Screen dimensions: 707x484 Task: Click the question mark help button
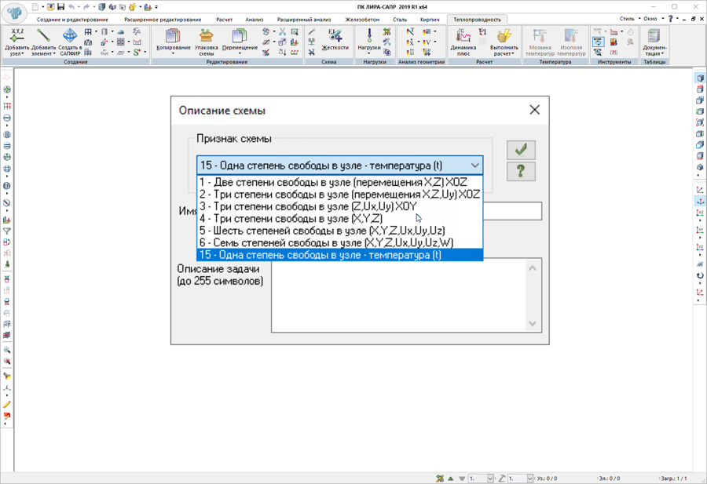pos(520,172)
